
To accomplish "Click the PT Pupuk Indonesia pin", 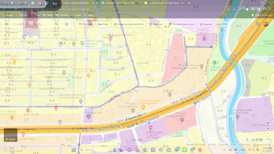I will pos(182,120).
